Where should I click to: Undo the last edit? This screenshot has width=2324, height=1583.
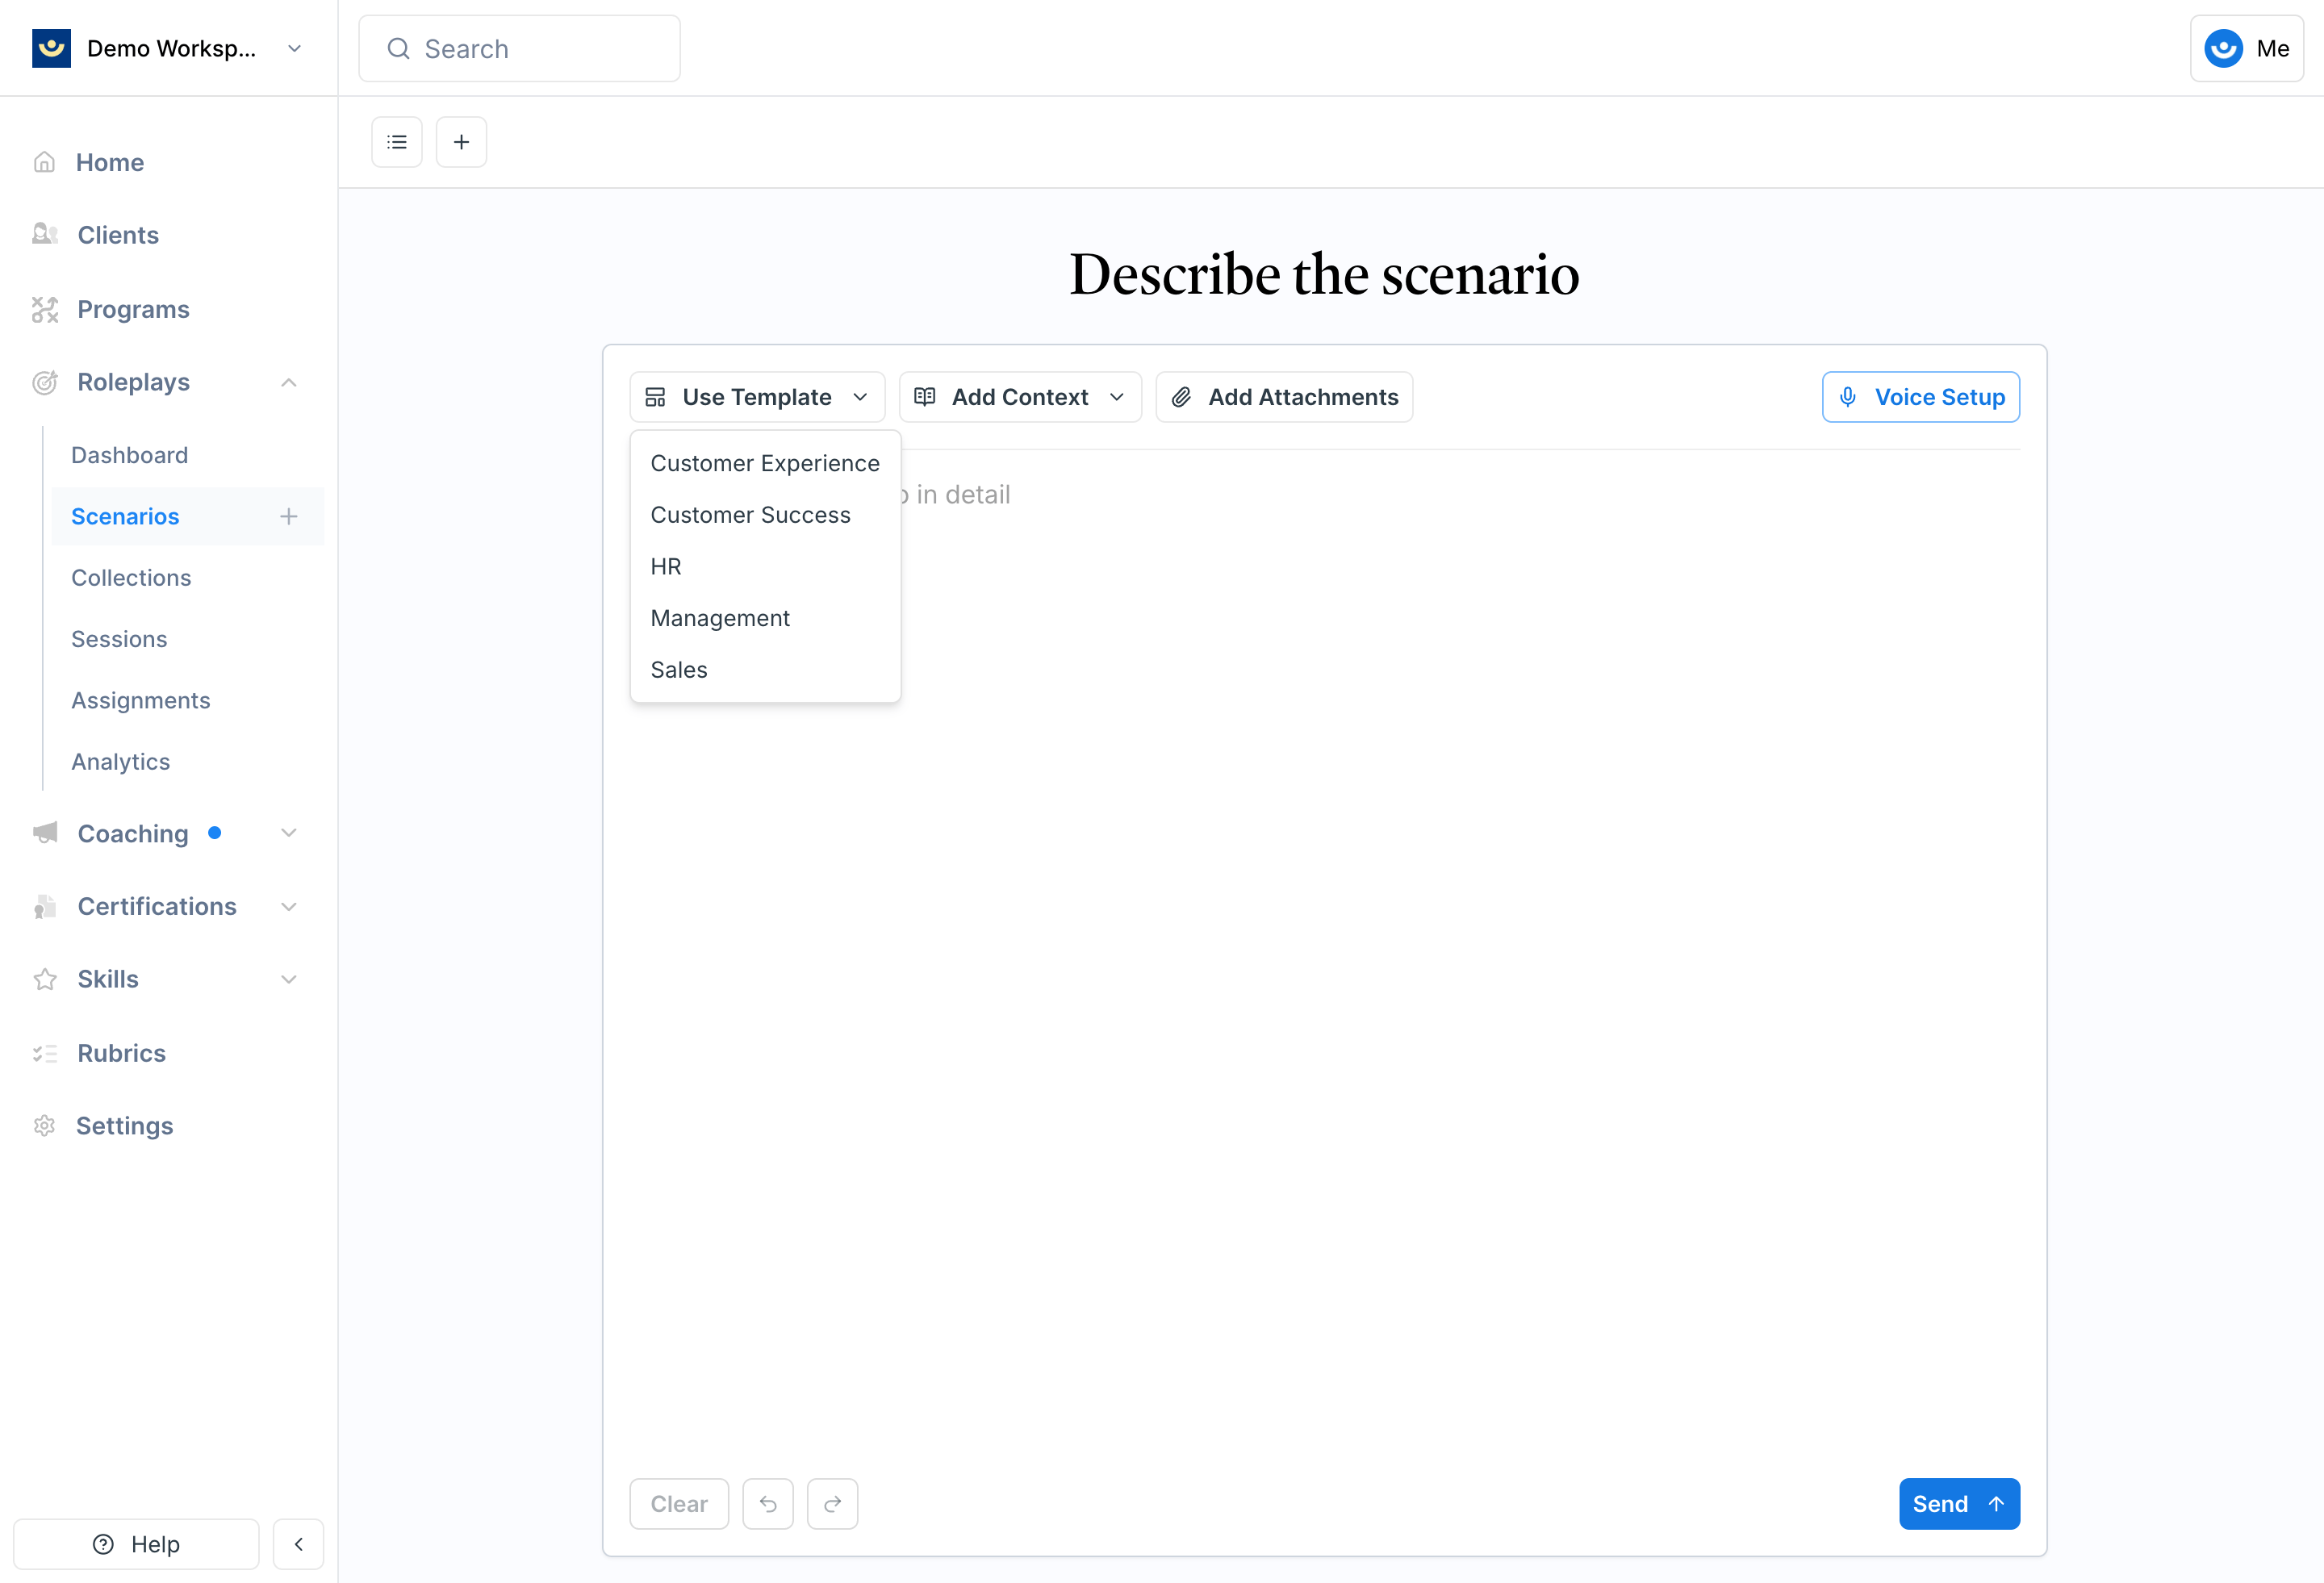pyautogui.click(x=768, y=1504)
